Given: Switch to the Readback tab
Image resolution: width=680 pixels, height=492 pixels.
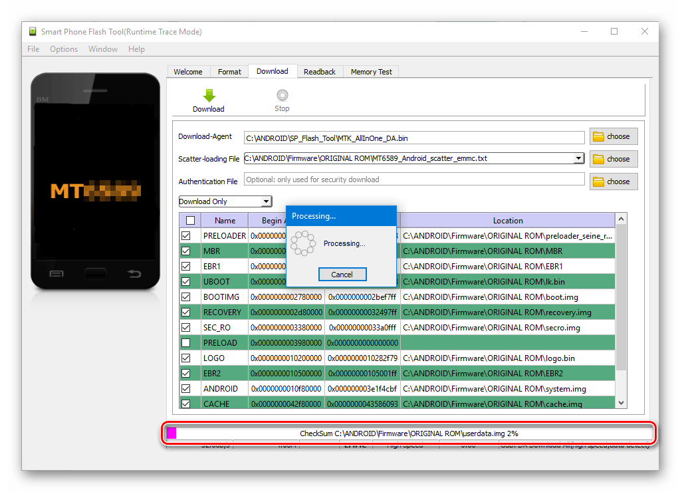Looking at the screenshot, I should 319,72.
